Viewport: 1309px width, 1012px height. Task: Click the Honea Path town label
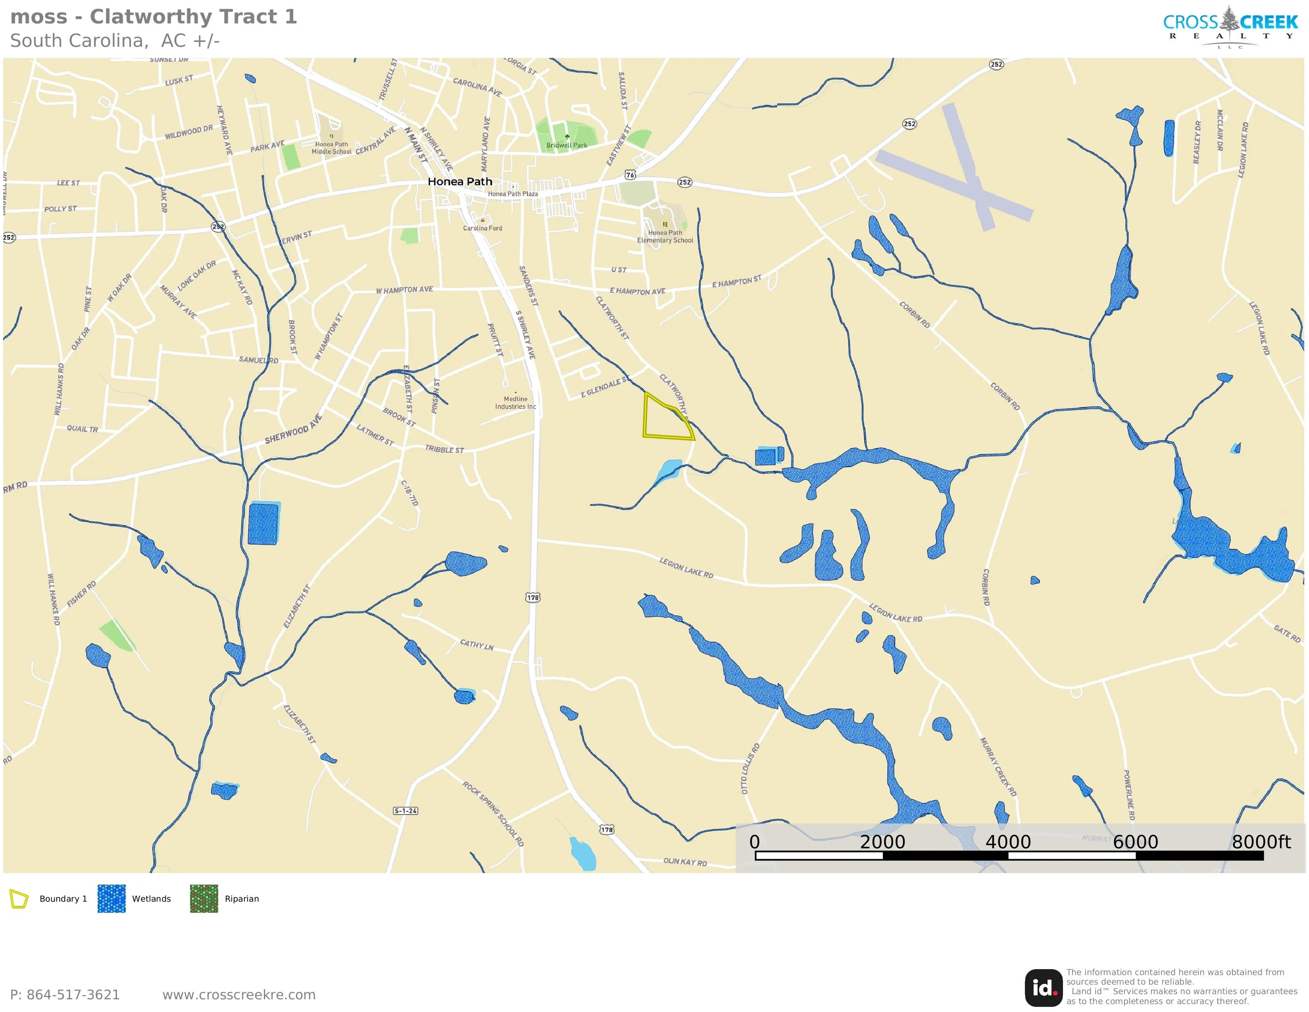click(460, 182)
